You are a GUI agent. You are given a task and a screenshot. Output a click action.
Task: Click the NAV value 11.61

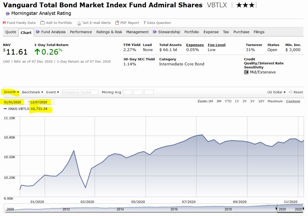[x=17, y=52]
